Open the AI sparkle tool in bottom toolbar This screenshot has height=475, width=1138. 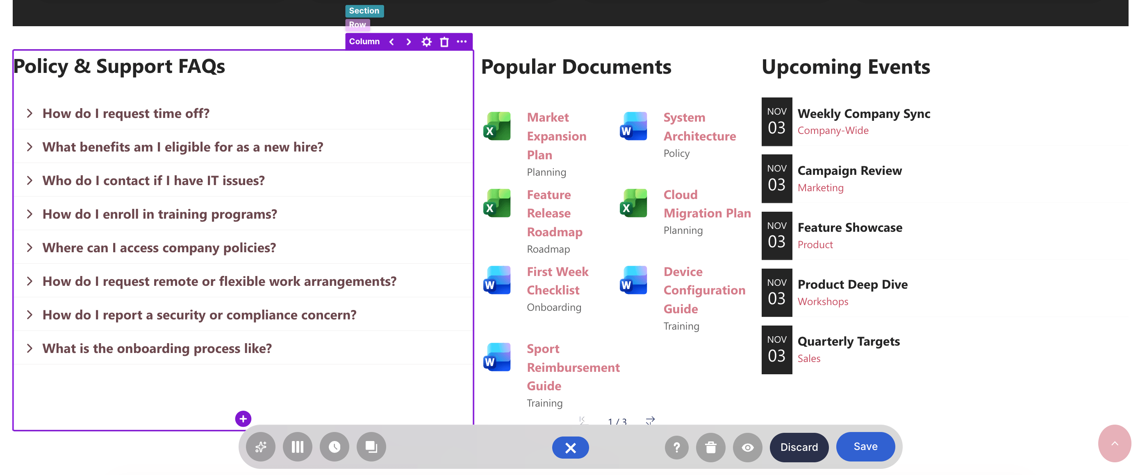tap(261, 447)
